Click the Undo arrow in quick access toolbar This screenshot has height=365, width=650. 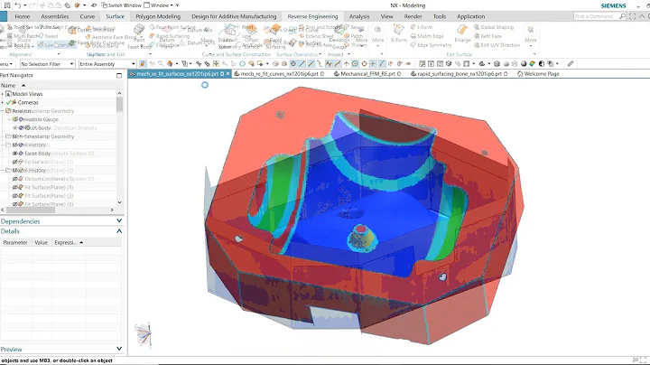[18, 5]
